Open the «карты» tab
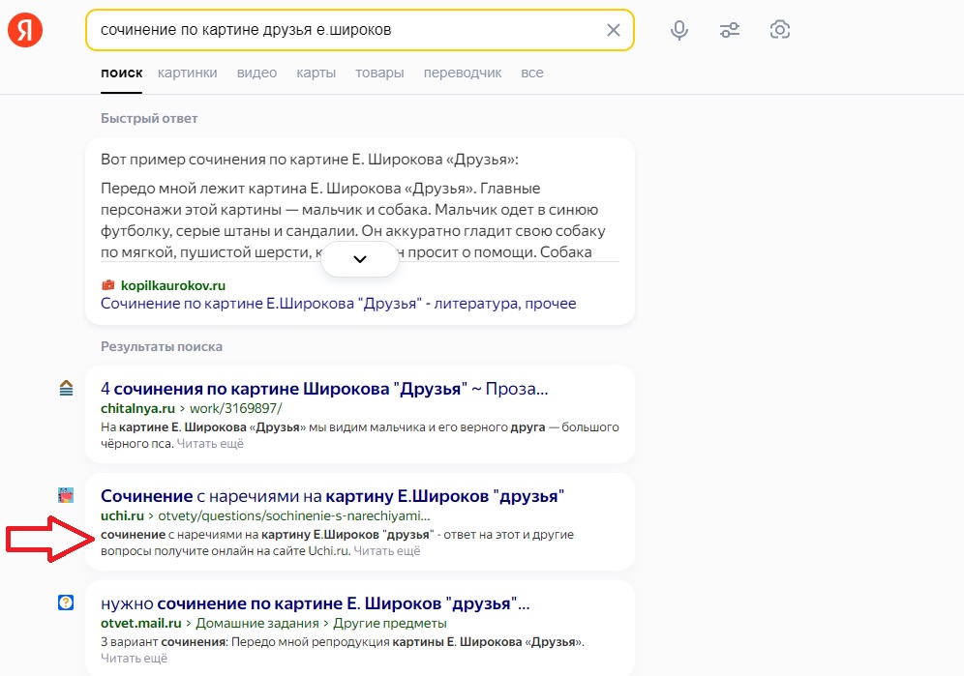Image resolution: width=964 pixels, height=676 pixels. [x=316, y=73]
